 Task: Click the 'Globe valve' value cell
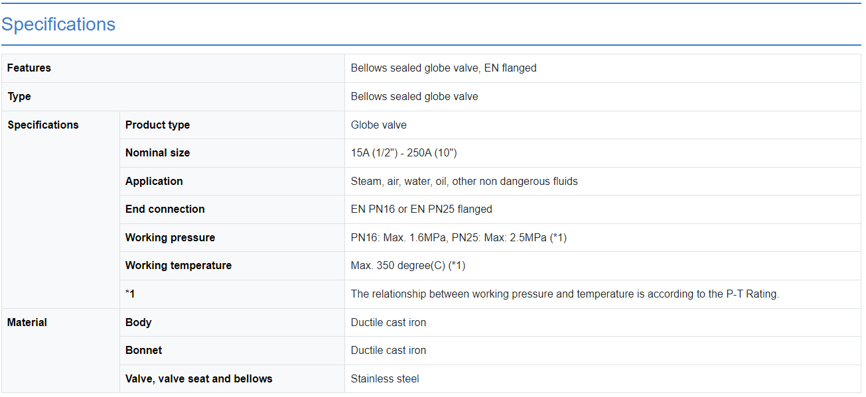coord(378,125)
